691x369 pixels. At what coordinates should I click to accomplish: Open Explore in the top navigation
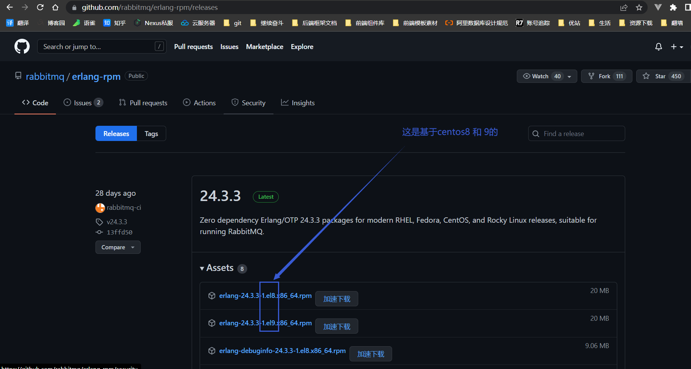point(302,46)
